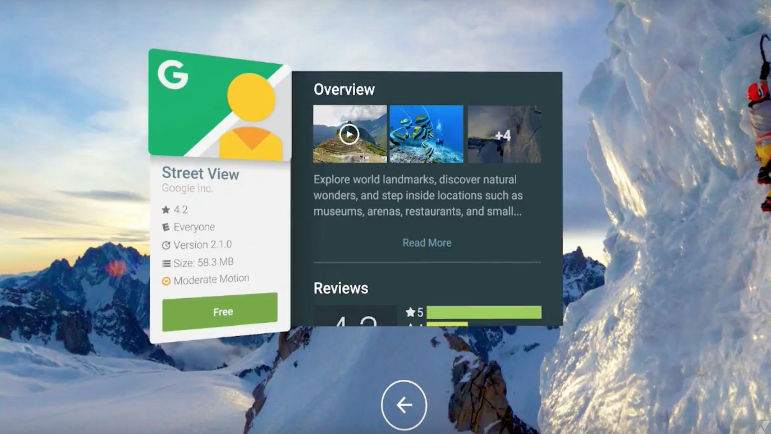Image resolution: width=771 pixels, height=434 pixels.
Task: Click the star icon beside 4.2
Action: tap(166, 209)
